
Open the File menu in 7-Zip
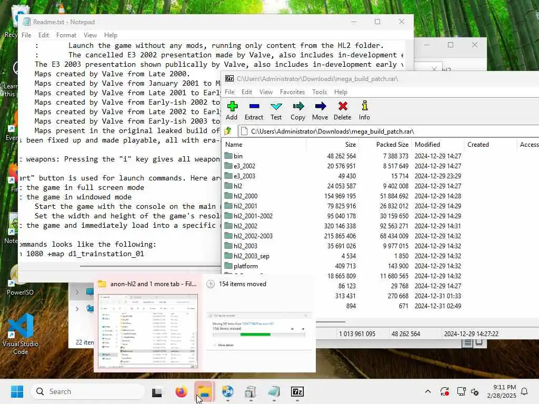tap(229, 92)
